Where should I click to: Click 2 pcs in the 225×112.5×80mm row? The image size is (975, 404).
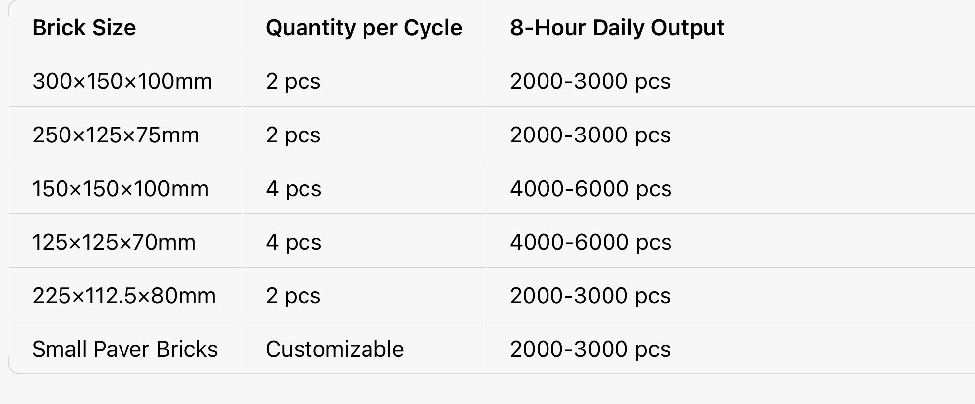point(293,296)
